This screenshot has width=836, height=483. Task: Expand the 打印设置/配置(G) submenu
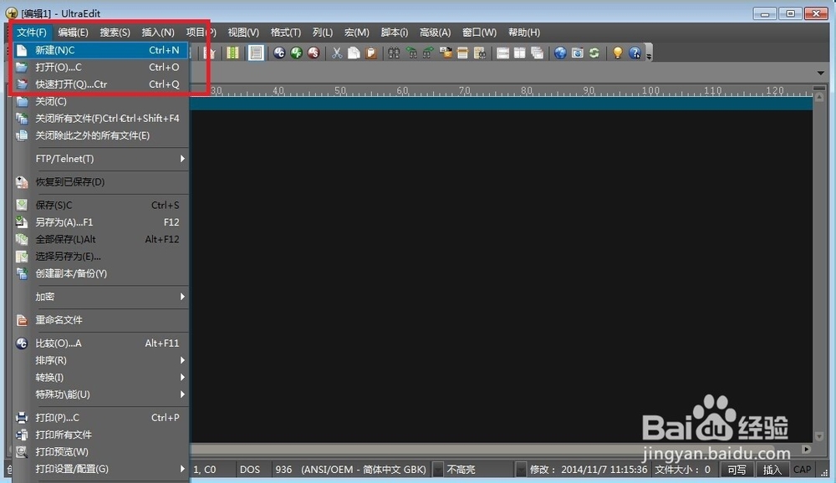pos(100,469)
